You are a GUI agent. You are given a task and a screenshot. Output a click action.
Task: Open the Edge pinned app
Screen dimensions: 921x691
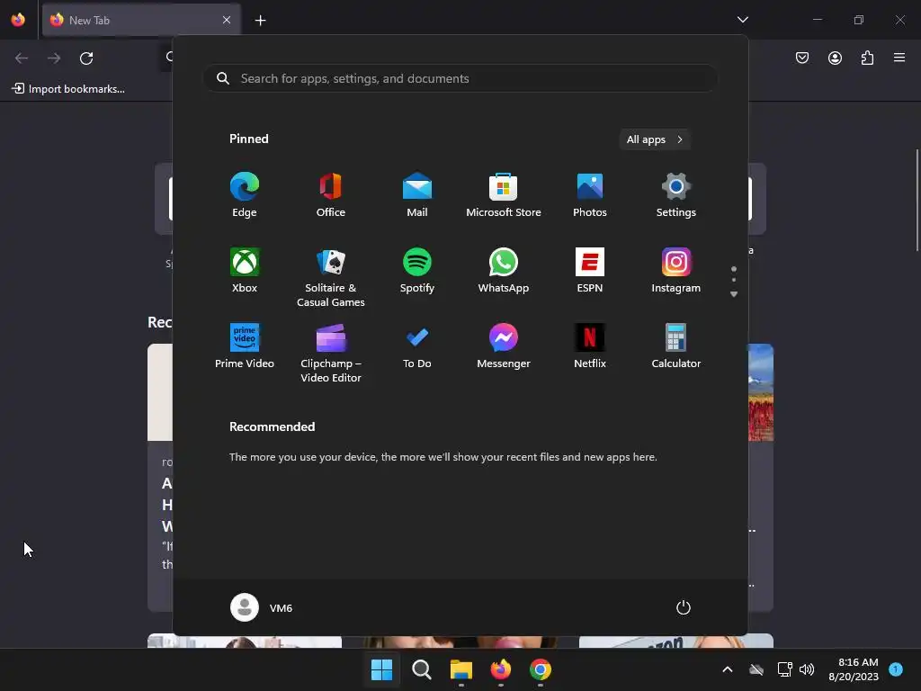pyautogui.click(x=245, y=195)
